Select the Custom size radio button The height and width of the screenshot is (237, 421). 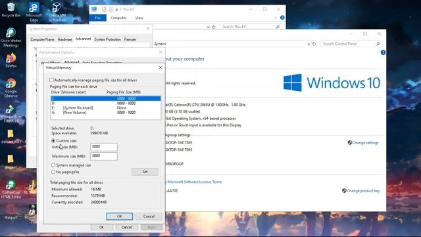click(x=53, y=141)
